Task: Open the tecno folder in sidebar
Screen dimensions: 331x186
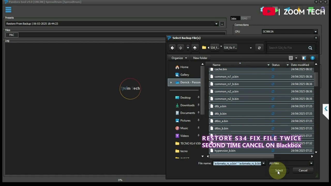Action: [x=184, y=151]
